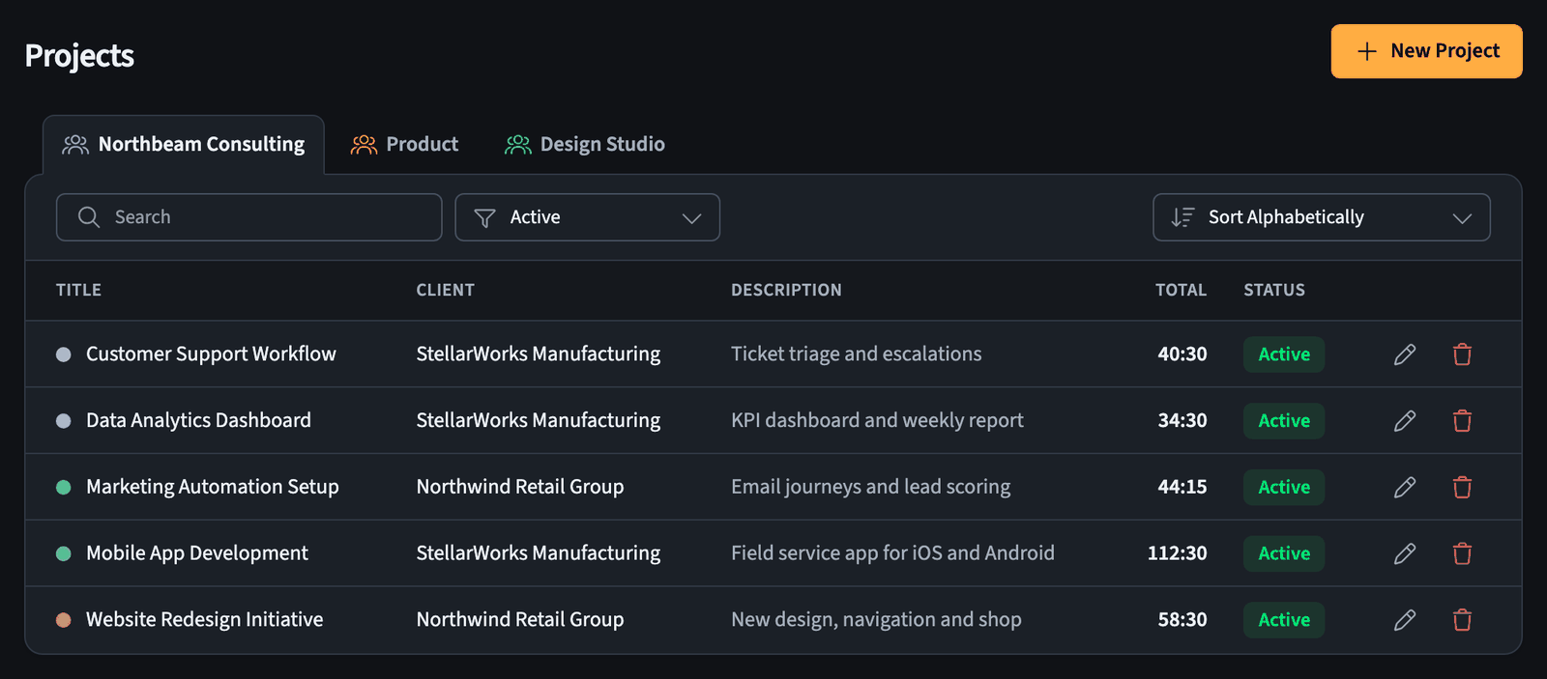Open the Marketing Automation Setup project
The width and height of the screenshot is (1547, 679).
coord(213,487)
